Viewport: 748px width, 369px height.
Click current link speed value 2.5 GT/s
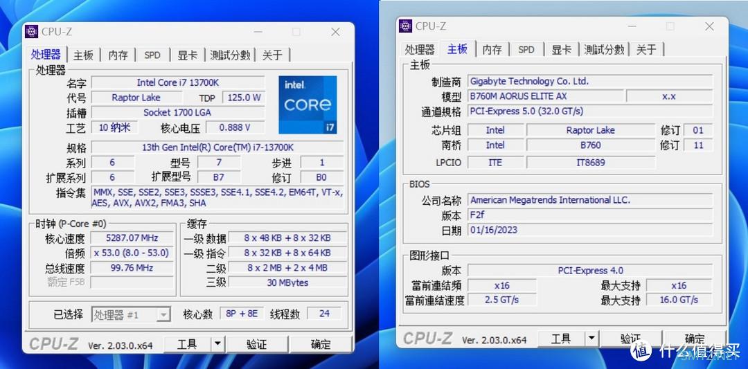click(x=502, y=300)
